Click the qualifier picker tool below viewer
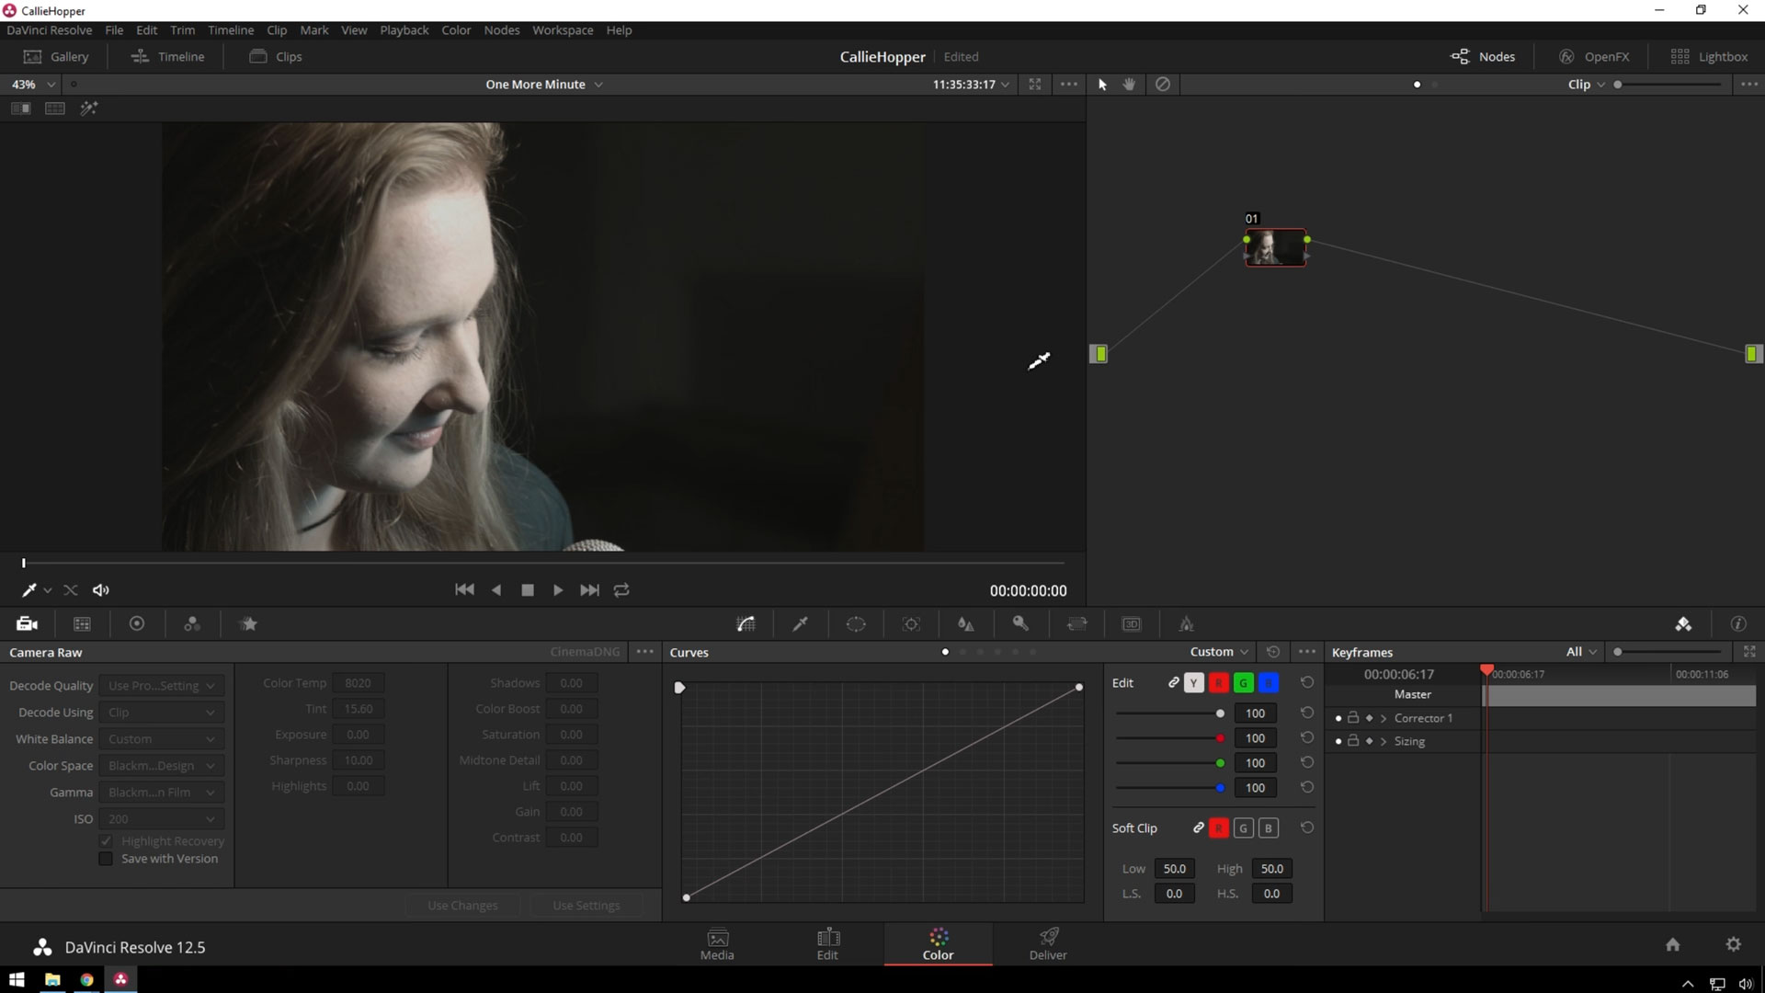This screenshot has height=993, width=1765. (x=28, y=590)
